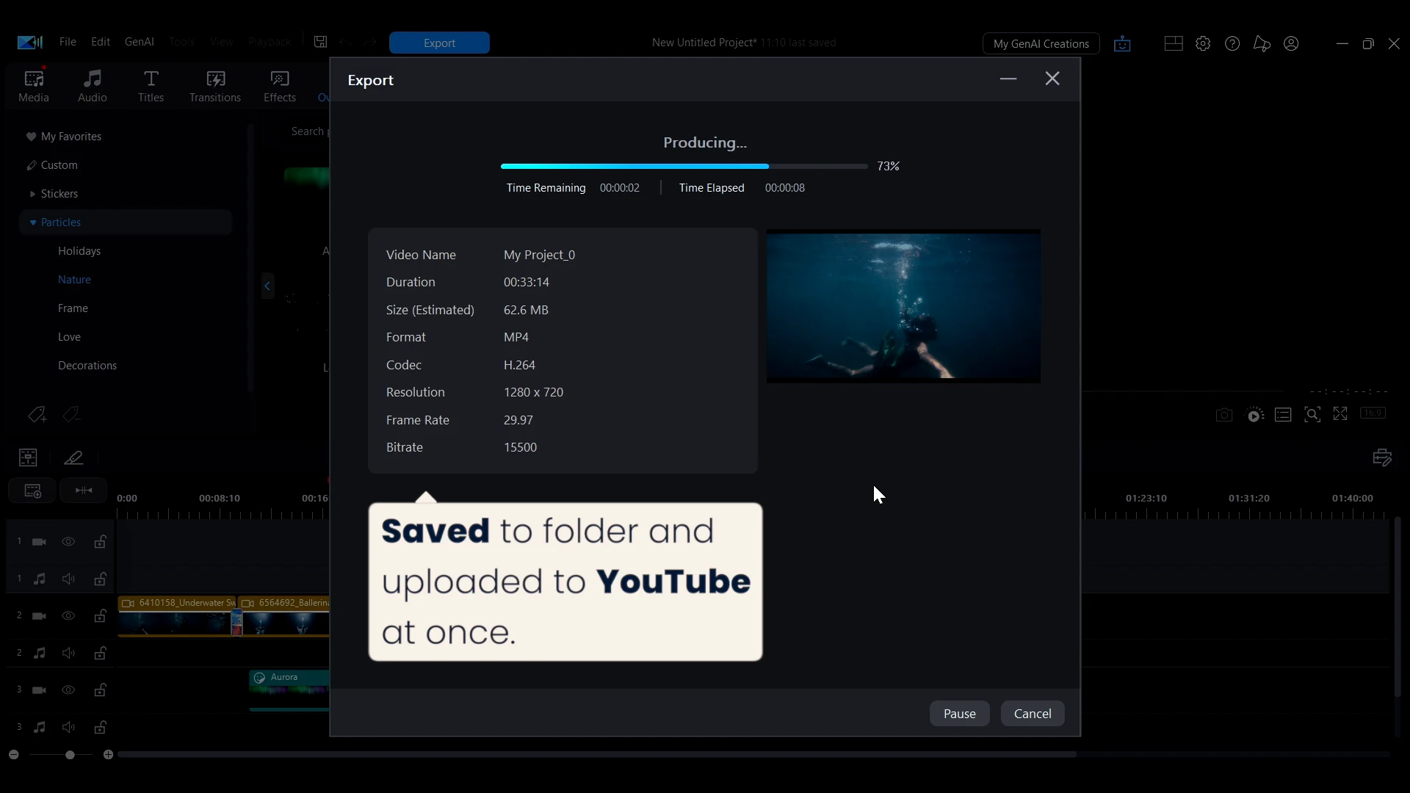This screenshot has width=1410, height=793.
Task: Collapse library panel with left arrow
Action: (x=267, y=286)
